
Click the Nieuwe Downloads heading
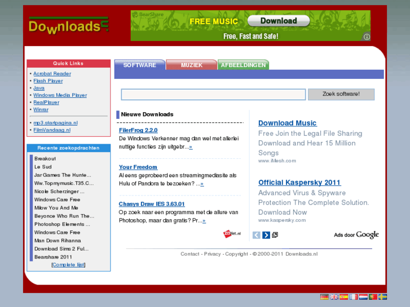pos(147,114)
